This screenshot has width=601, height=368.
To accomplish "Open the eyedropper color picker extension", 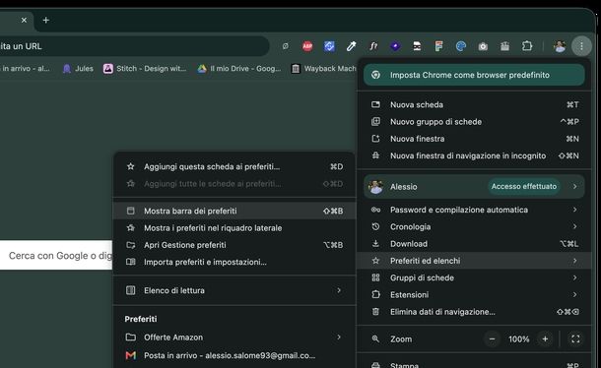I will click(x=351, y=46).
